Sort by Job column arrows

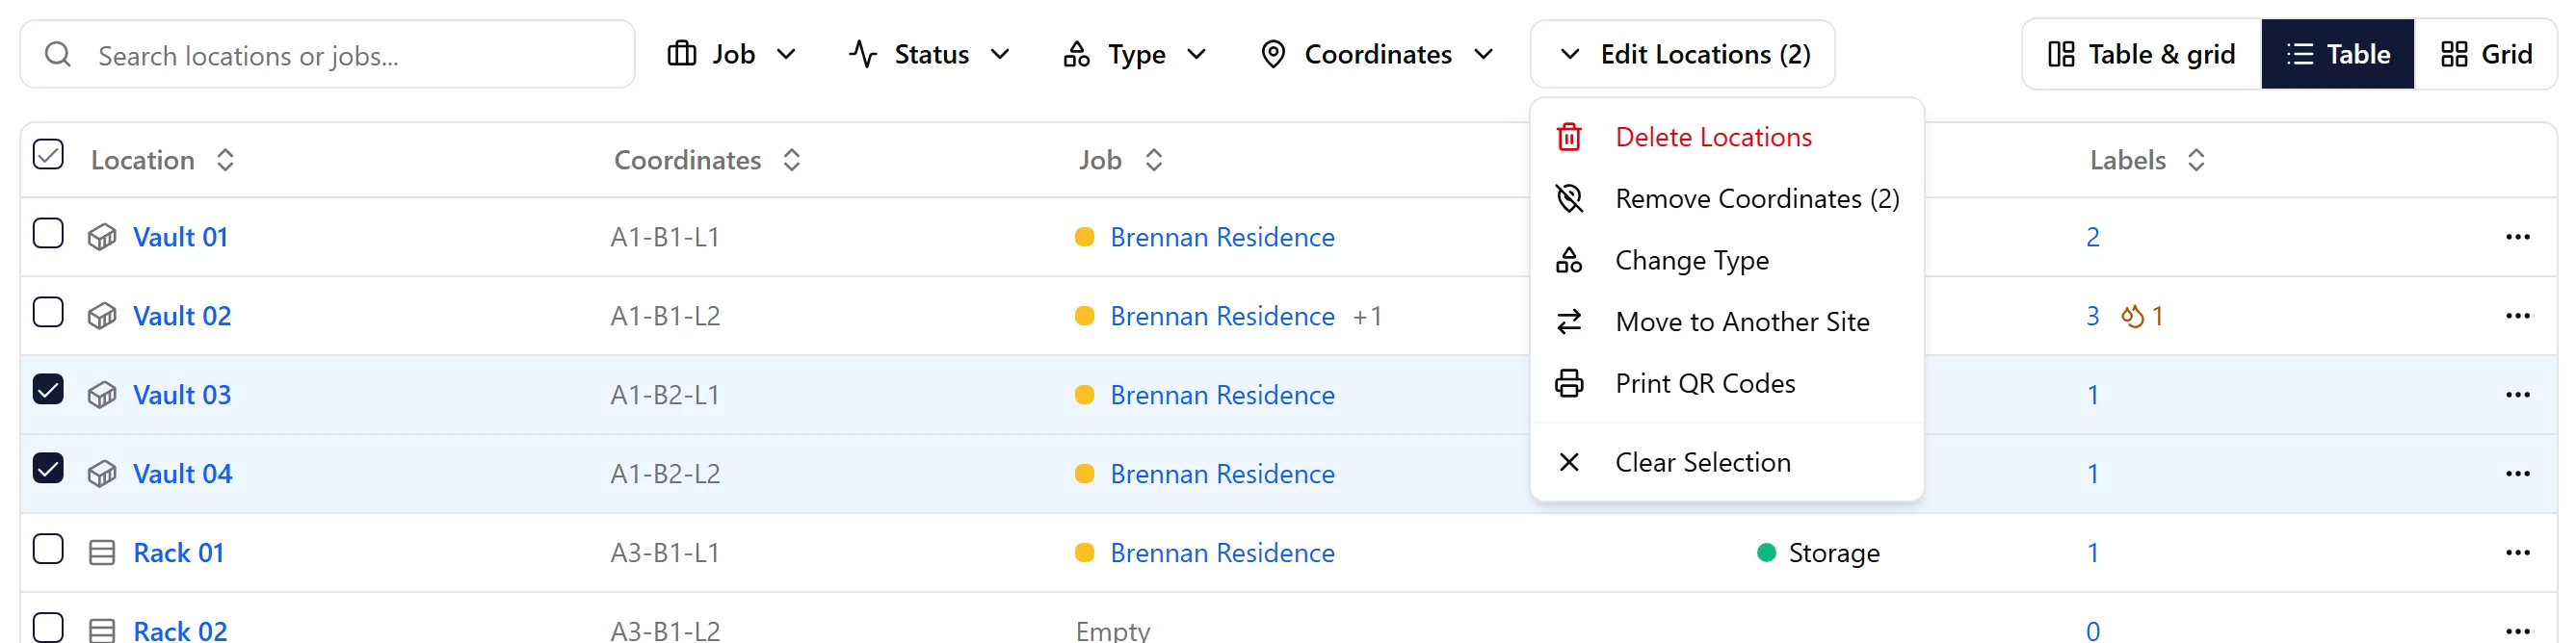click(x=1154, y=160)
